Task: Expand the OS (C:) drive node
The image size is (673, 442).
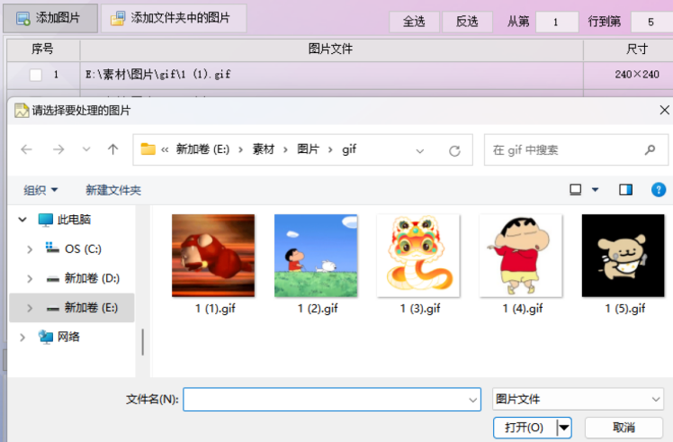Action: coord(30,249)
